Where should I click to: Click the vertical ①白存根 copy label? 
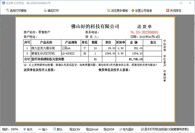pos(165,46)
